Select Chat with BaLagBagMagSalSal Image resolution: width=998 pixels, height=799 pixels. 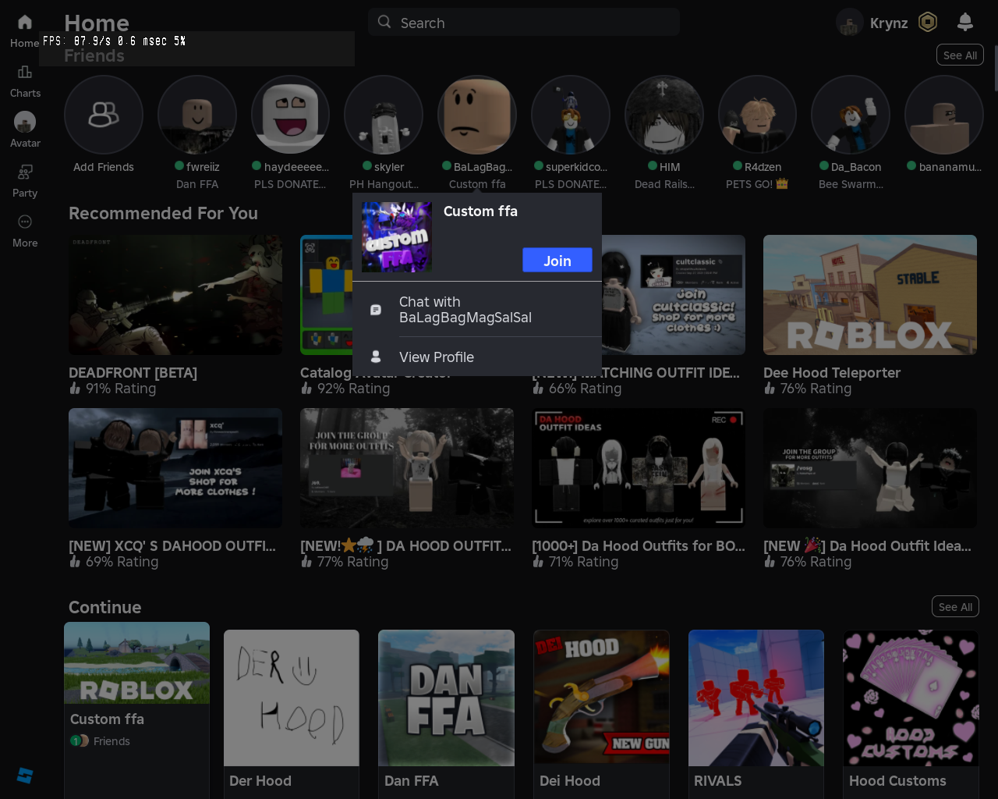(477, 310)
